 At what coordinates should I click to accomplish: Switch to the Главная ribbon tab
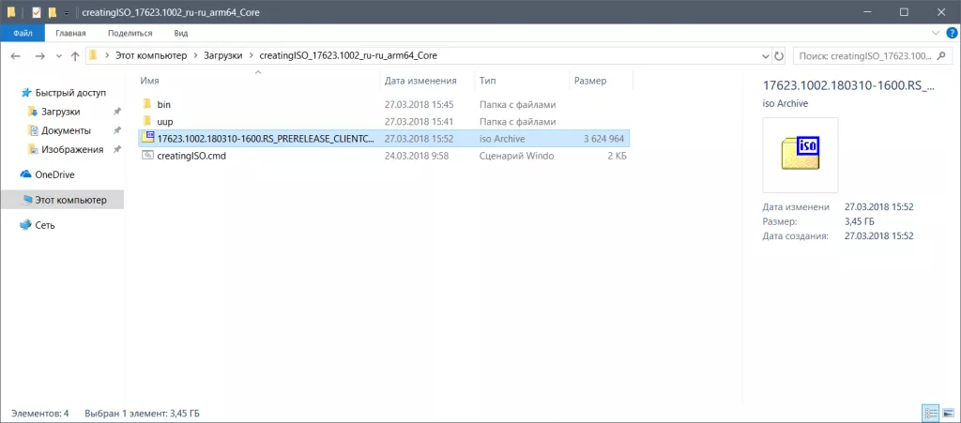70,33
